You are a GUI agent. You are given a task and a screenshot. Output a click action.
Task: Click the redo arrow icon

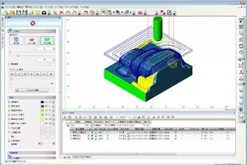(75, 13)
